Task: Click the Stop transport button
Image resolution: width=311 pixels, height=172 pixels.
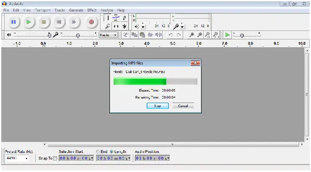Action: [x=44, y=22]
